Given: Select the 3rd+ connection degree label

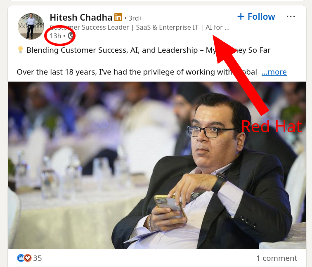Looking at the screenshot, I should [x=135, y=18].
